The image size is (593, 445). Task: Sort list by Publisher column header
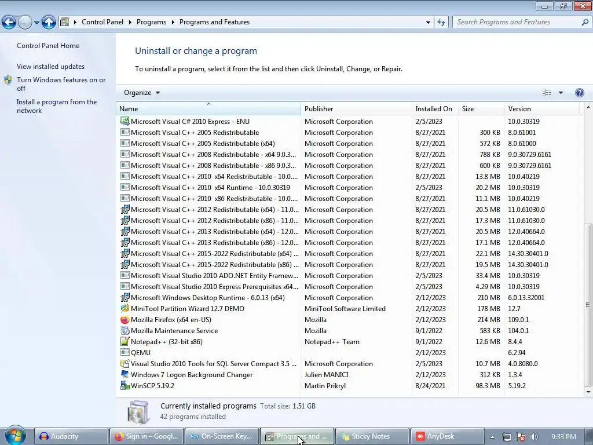pos(356,108)
